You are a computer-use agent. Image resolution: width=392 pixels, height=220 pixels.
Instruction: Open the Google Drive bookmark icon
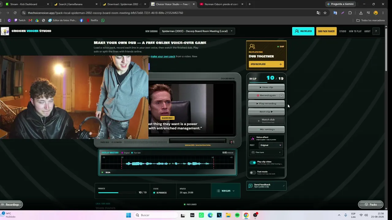[37, 20]
